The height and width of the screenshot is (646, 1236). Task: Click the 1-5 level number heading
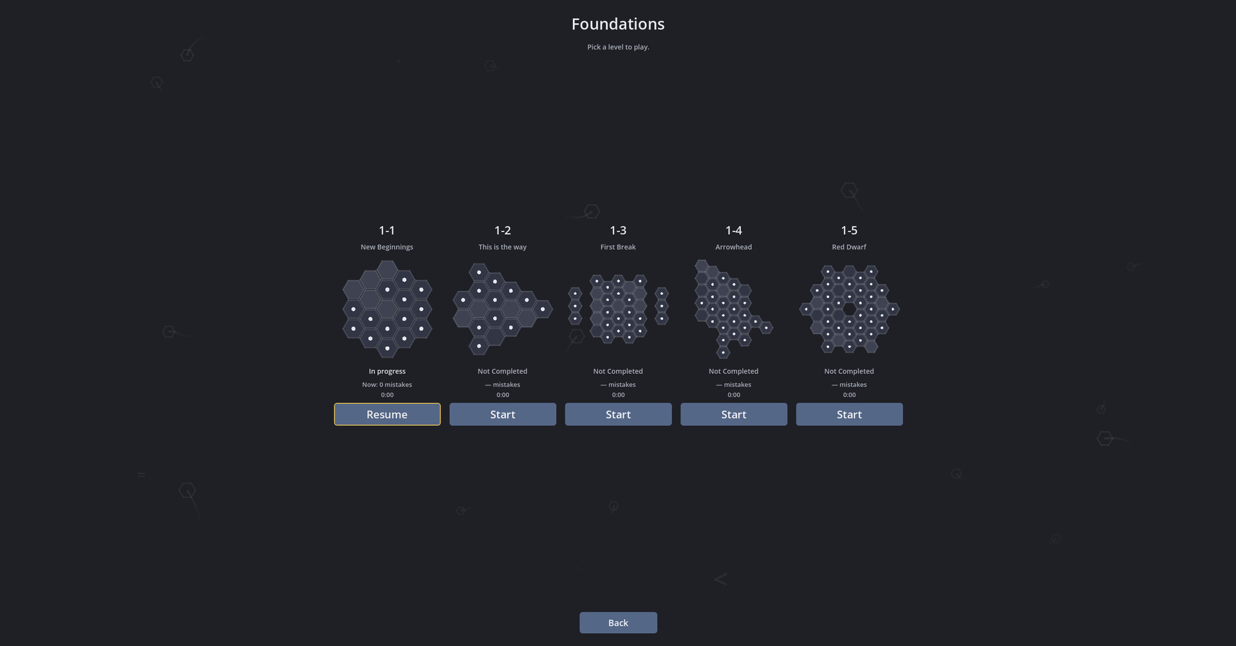[x=849, y=230]
